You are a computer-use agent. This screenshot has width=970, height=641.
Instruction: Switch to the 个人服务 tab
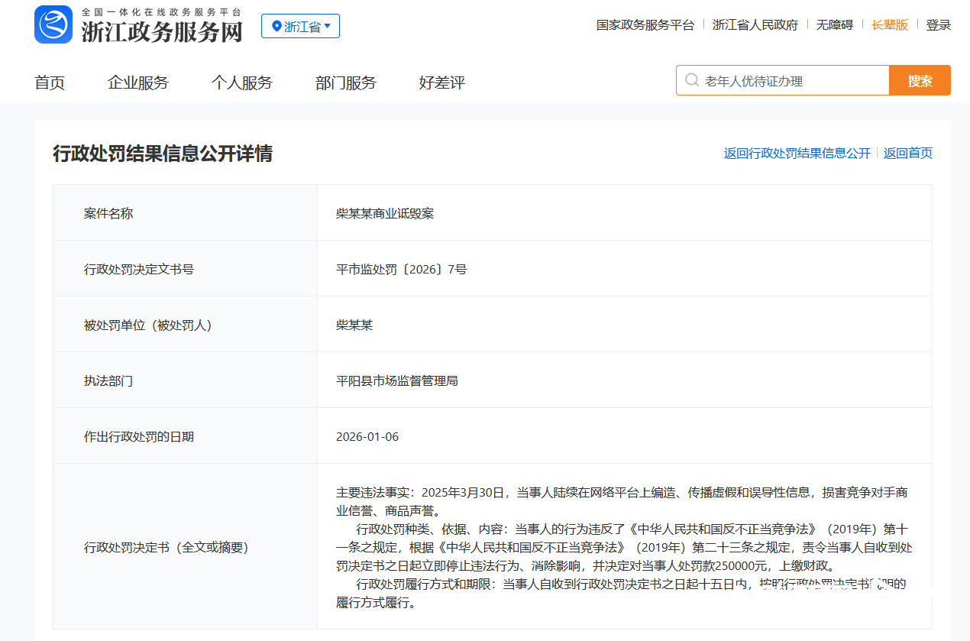pyautogui.click(x=242, y=83)
